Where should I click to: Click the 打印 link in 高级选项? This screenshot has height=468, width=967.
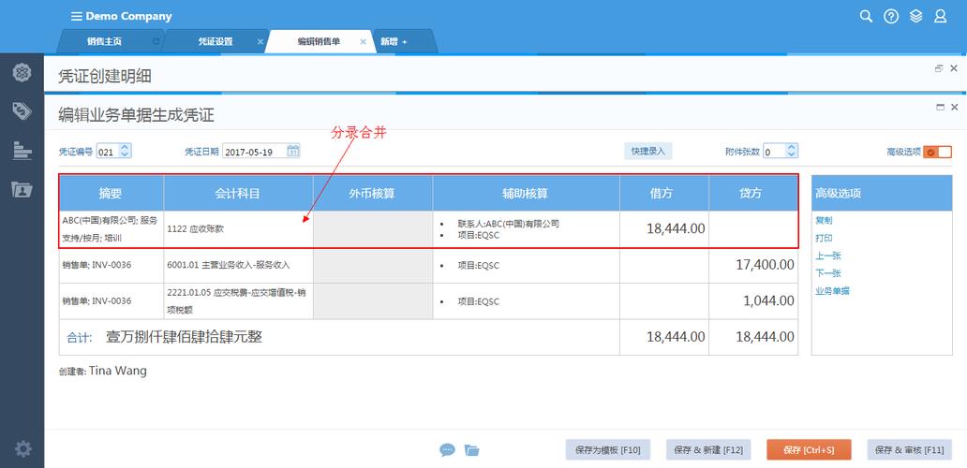824,239
